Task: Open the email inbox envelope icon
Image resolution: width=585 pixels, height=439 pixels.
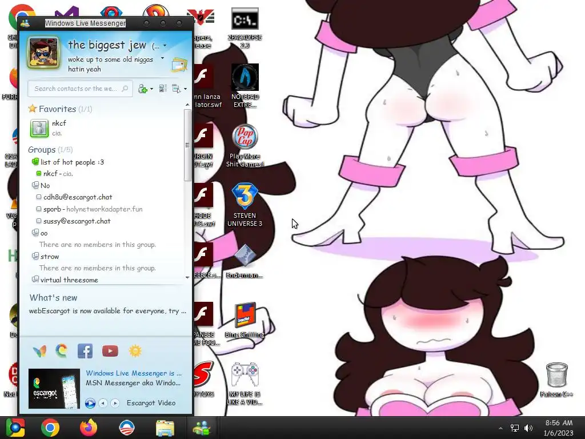Action: point(179,65)
